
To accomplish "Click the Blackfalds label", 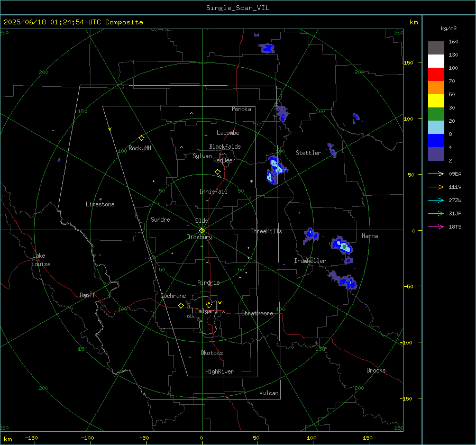I will pos(225,147).
